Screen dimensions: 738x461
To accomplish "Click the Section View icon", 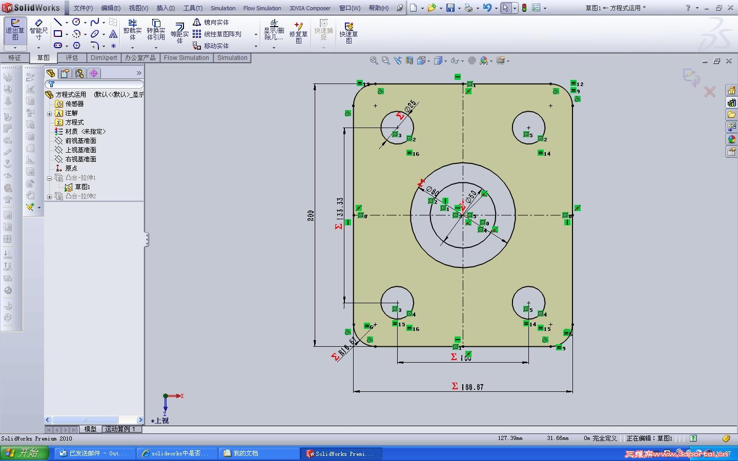I will coord(409,60).
